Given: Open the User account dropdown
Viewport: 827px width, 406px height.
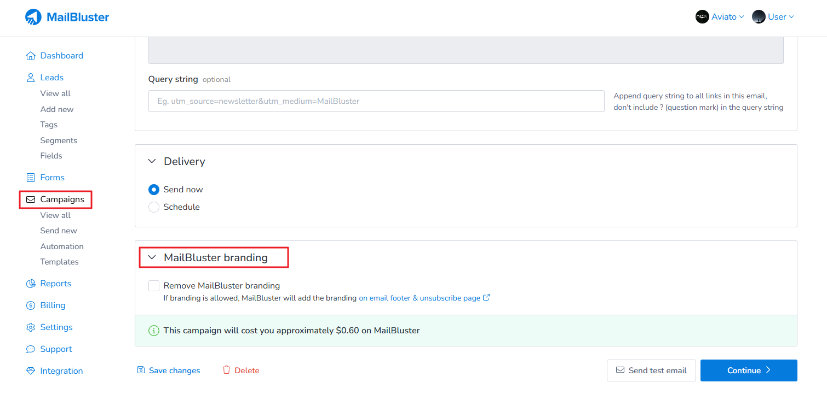Looking at the screenshot, I should (773, 17).
